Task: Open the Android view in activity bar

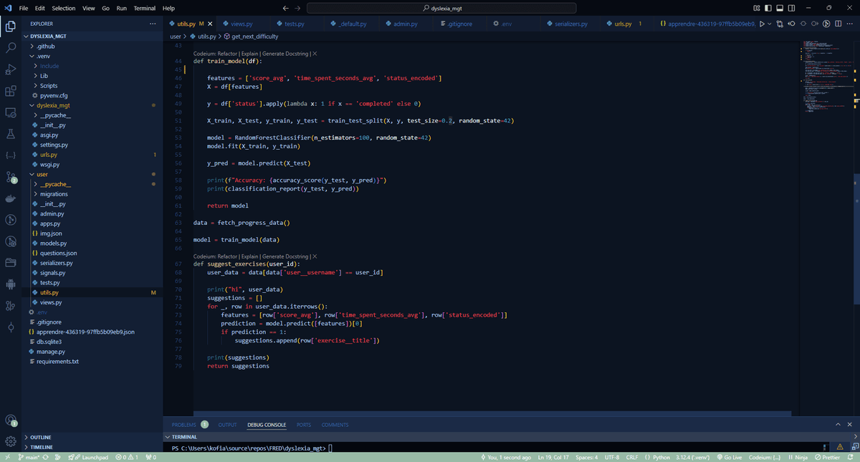Action: tap(11, 284)
